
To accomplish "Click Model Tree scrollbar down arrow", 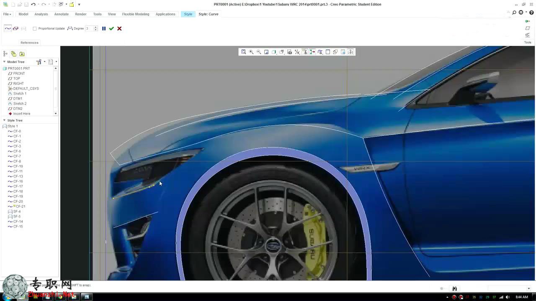I will coord(56,114).
